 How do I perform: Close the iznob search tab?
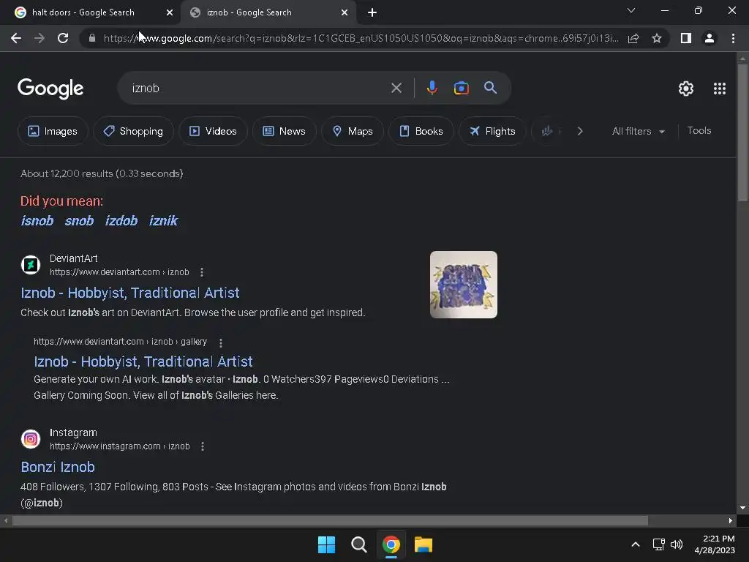[345, 13]
